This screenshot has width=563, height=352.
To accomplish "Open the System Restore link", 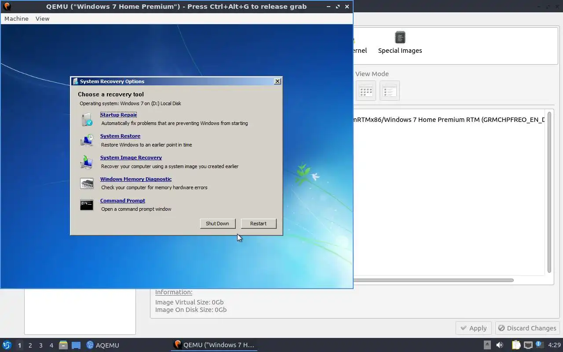I will pyautogui.click(x=120, y=136).
